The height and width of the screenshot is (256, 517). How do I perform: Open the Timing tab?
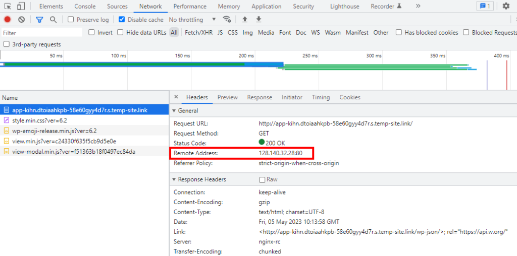tap(321, 97)
